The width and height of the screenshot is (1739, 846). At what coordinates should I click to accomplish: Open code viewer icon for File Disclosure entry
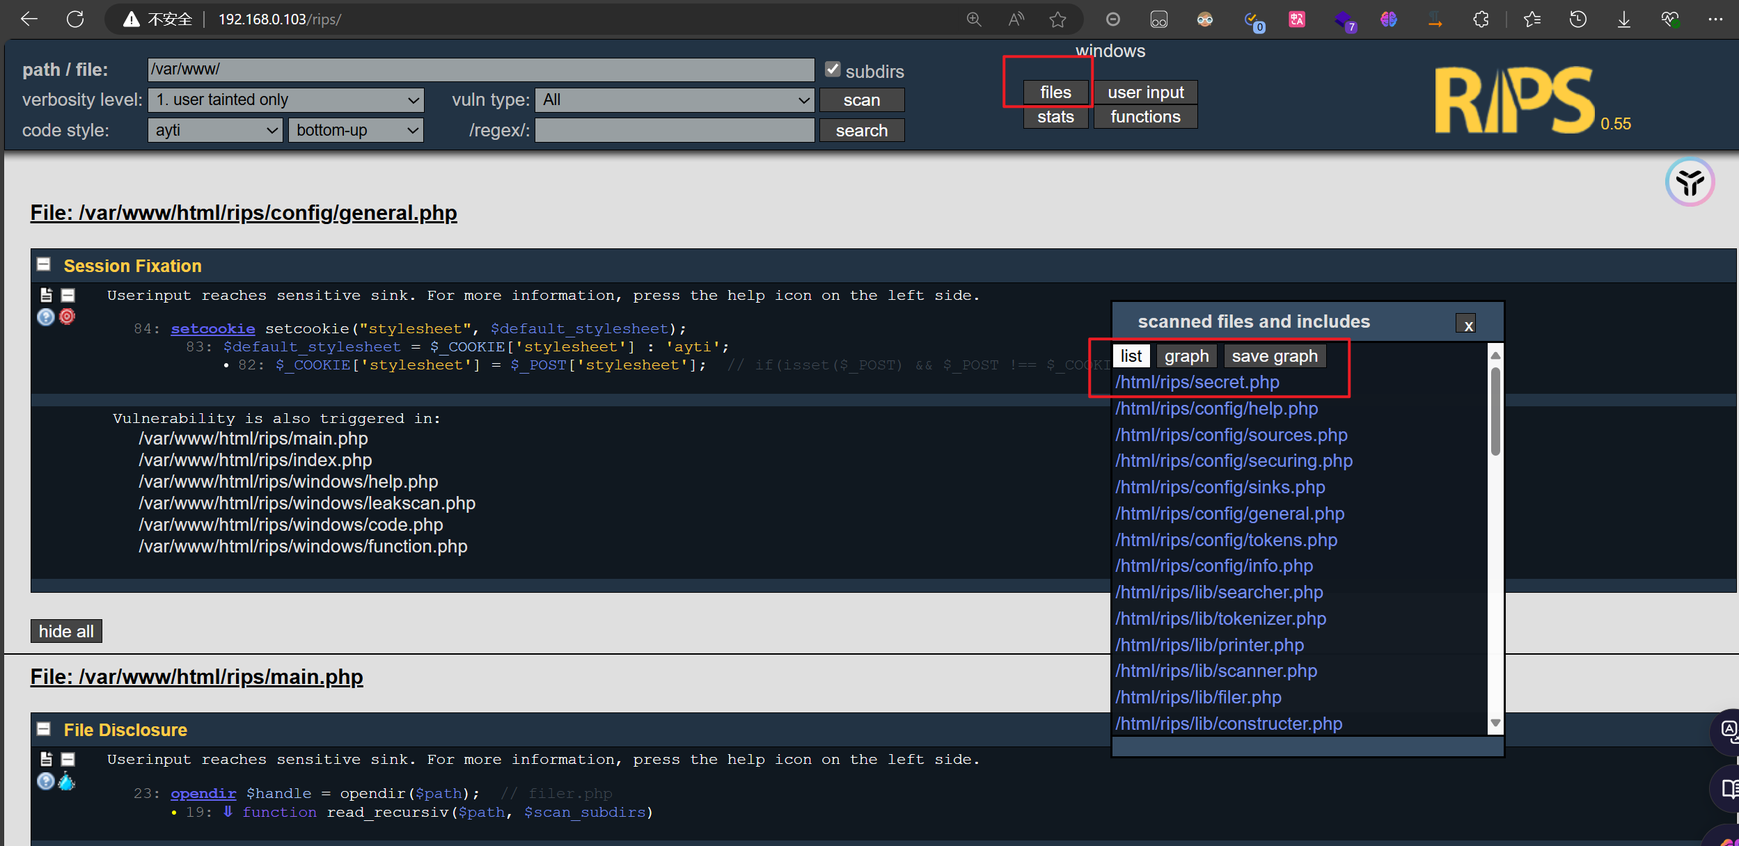click(46, 759)
